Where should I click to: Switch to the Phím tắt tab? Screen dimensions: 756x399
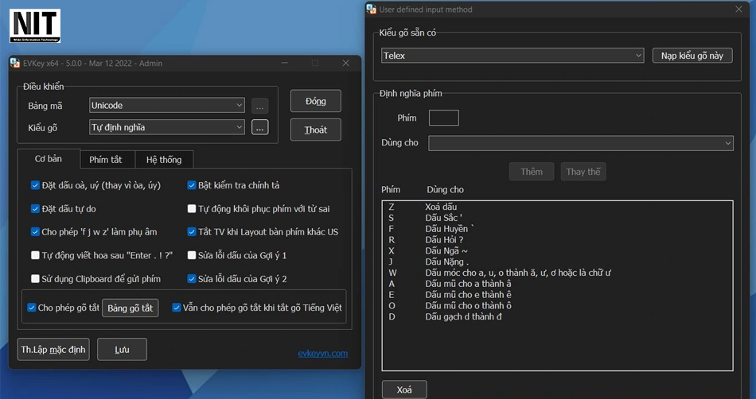click(x=106, y=160)
